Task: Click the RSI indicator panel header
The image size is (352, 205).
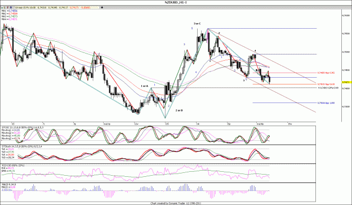Action: click(13, 166)
